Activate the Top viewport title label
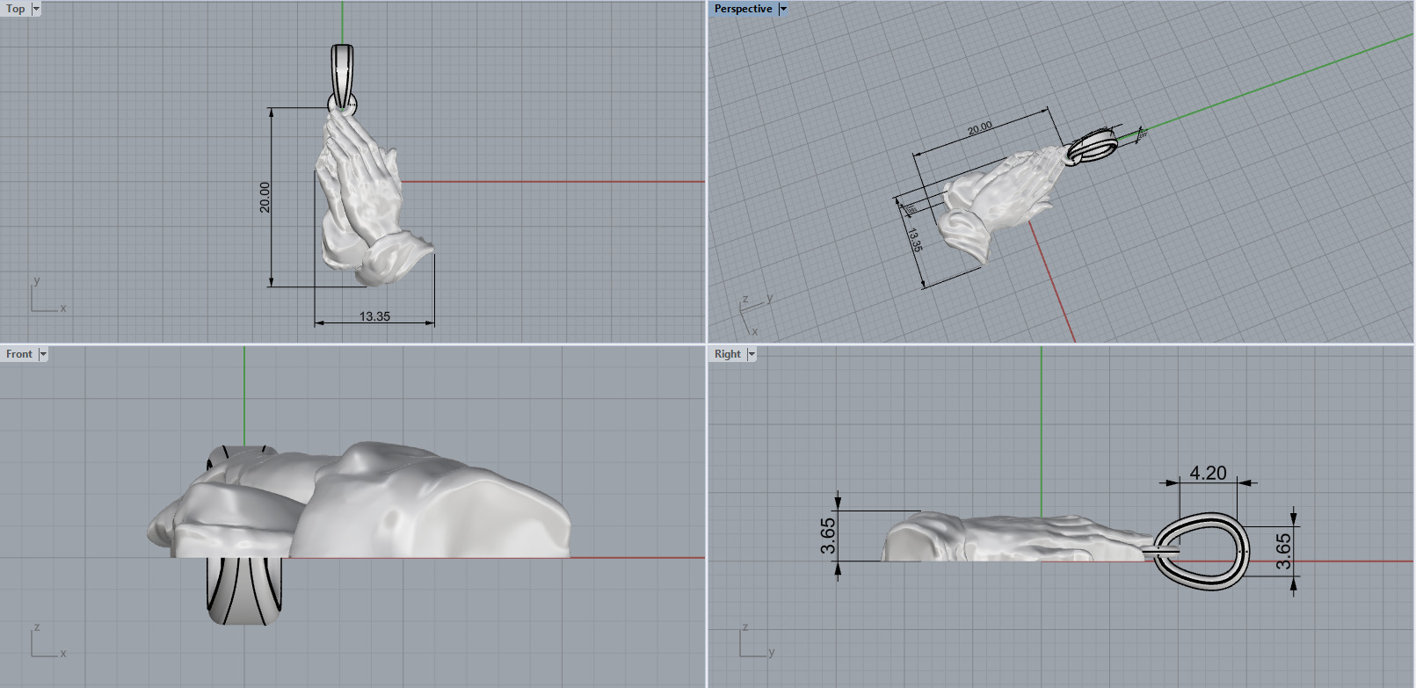This screenshot has width=1416, height=688. pos(16,9)
